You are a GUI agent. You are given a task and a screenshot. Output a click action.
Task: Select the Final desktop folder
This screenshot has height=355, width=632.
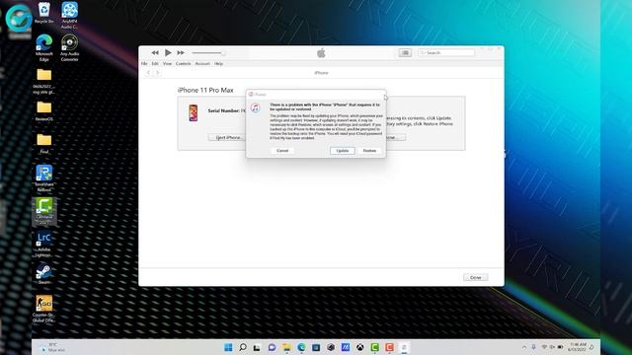click(x=43, y=144)
